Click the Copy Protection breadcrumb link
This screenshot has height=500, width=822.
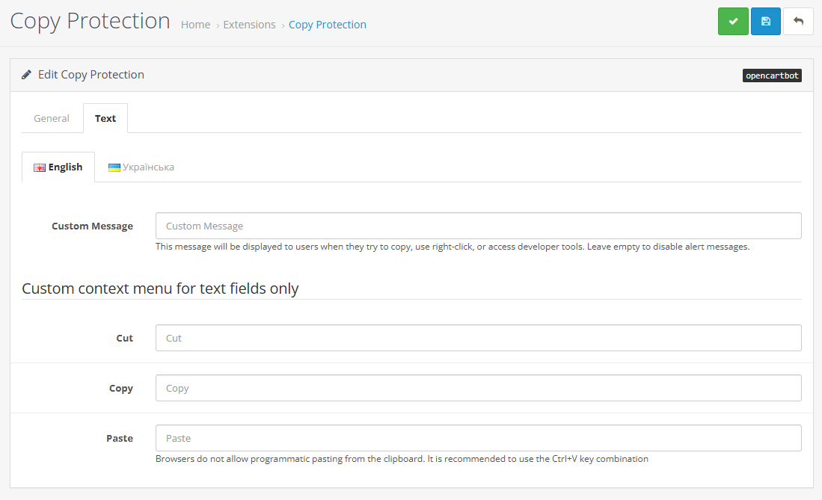pyautogui.click(x=328, y=25)
